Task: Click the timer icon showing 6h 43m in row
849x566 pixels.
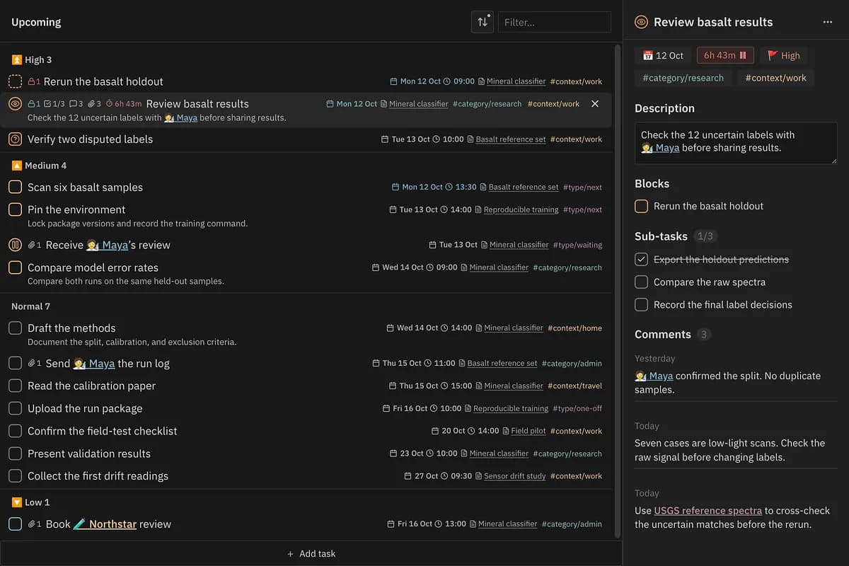Action: [x=109, y=104]
